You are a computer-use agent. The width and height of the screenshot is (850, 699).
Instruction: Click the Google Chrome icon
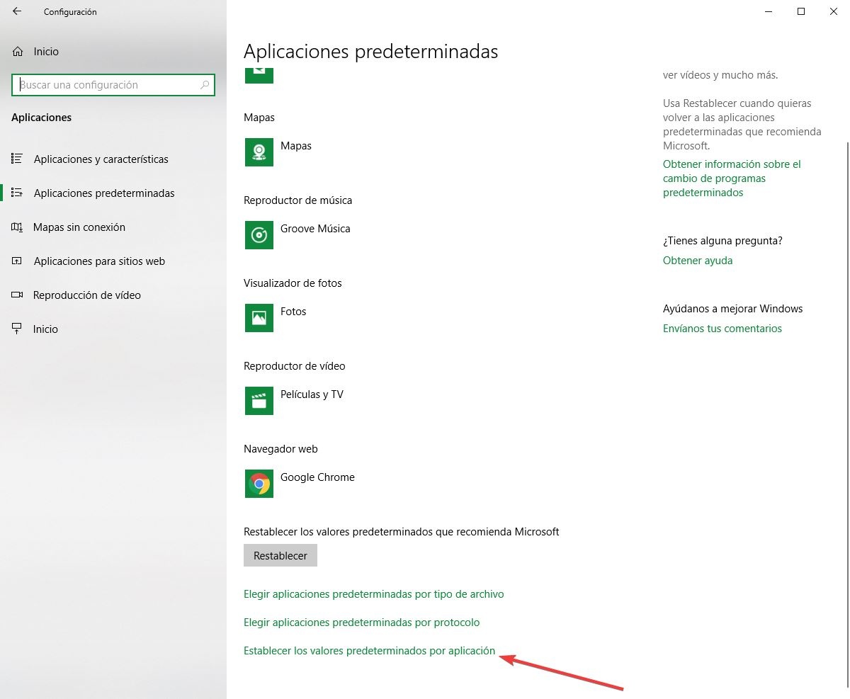point(259,483)
